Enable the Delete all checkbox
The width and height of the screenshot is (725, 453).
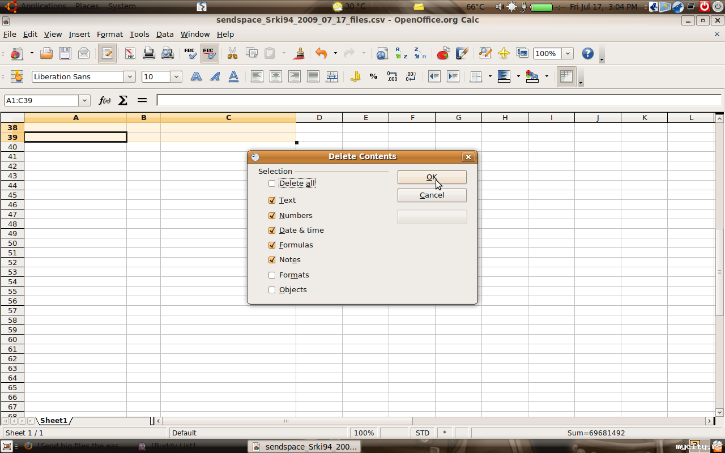point(272,183)
